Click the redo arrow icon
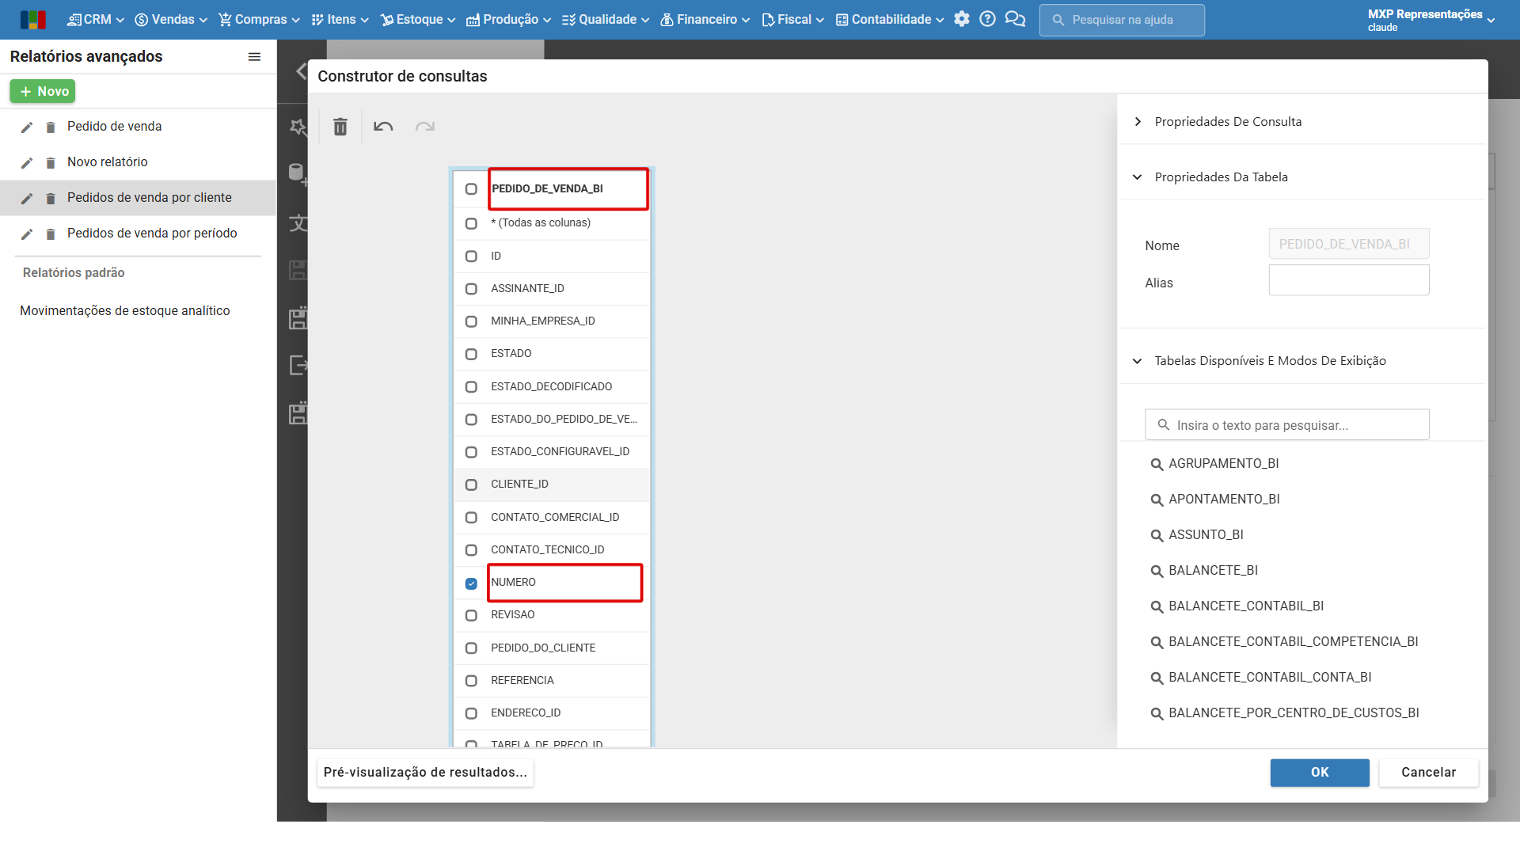1520x855 pixels. tap(425, 127)
